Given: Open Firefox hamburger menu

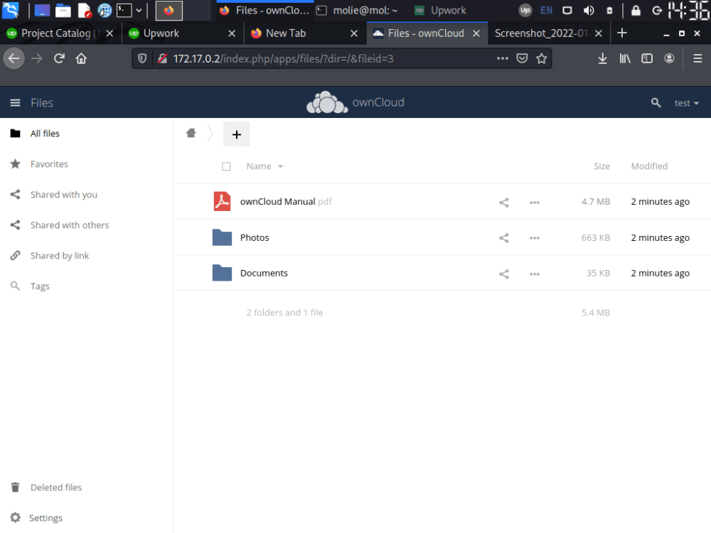Looking at the screenshot, I should (698, 58).
